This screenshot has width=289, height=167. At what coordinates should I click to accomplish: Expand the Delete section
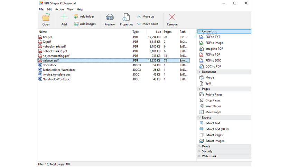pyautogui.click(x=224, y=146)
